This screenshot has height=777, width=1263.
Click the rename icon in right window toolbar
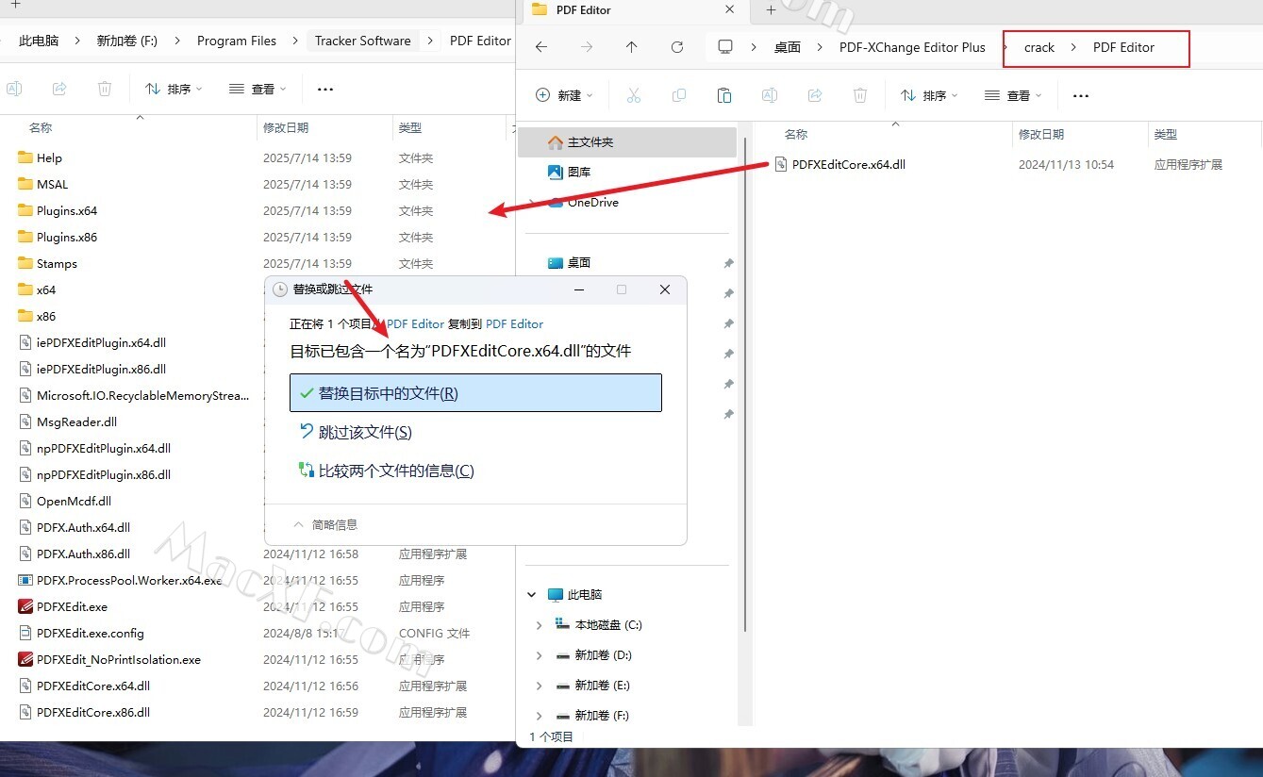coord(770,95)
